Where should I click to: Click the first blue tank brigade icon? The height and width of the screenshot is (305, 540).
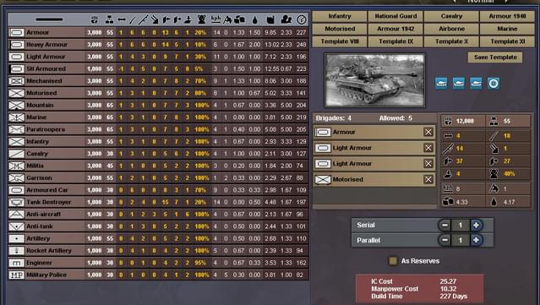tap(441, 84)
